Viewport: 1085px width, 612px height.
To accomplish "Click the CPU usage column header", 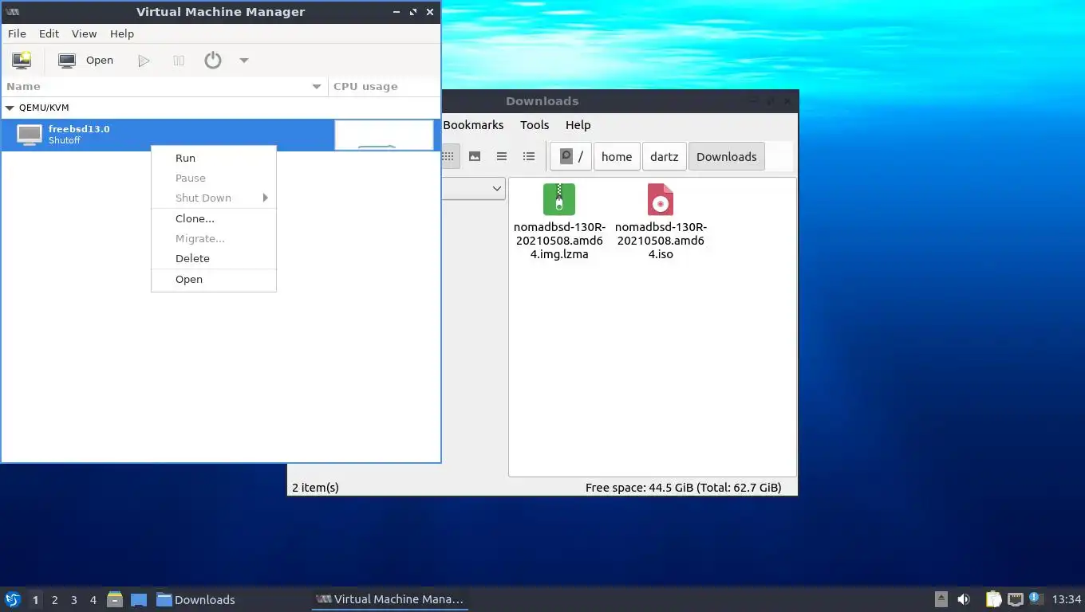I will (384, 86).
